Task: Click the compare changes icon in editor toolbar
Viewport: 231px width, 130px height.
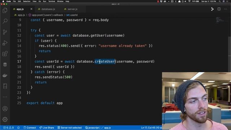Action: pyautogui.click(x=212, y=9)
